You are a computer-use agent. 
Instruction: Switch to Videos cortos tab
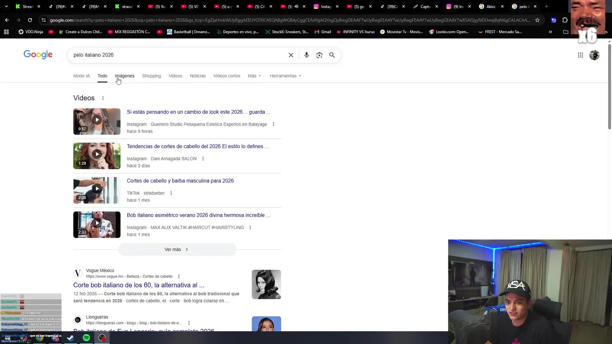227,76
